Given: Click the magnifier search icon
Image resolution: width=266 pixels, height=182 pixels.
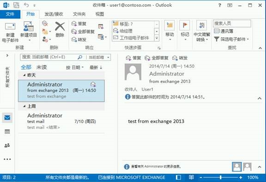Looking at the screenshot, I should pos(80,57).
